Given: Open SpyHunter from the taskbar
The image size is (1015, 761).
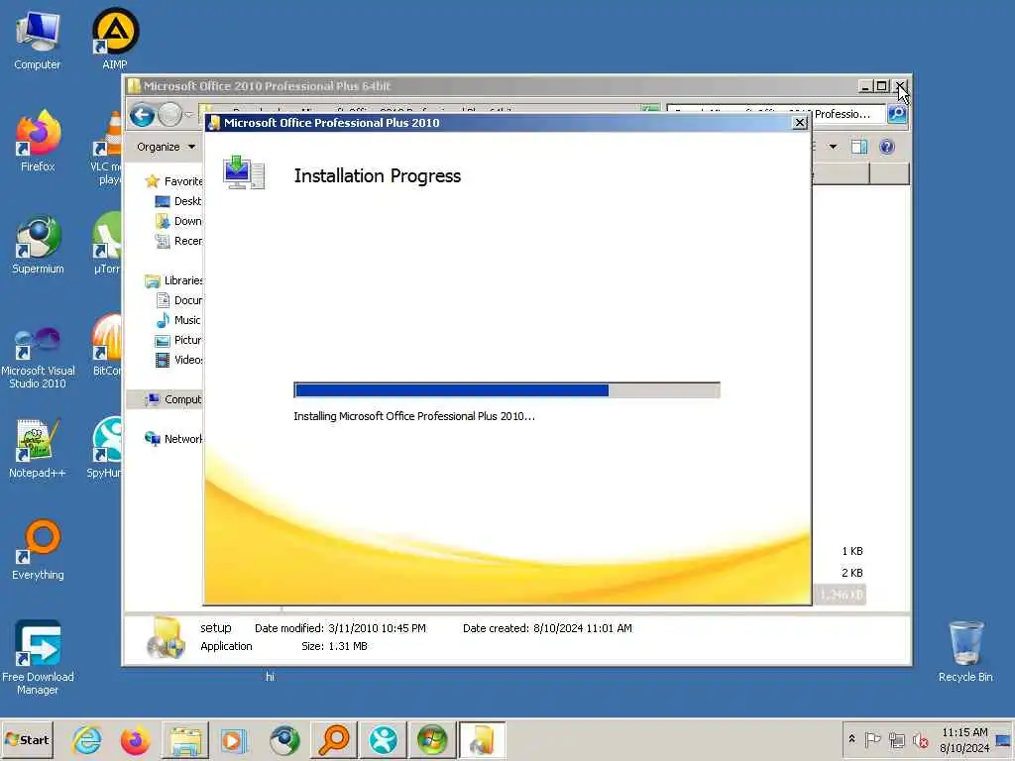Looking at the screenshot, I should (x=384, y=740).
